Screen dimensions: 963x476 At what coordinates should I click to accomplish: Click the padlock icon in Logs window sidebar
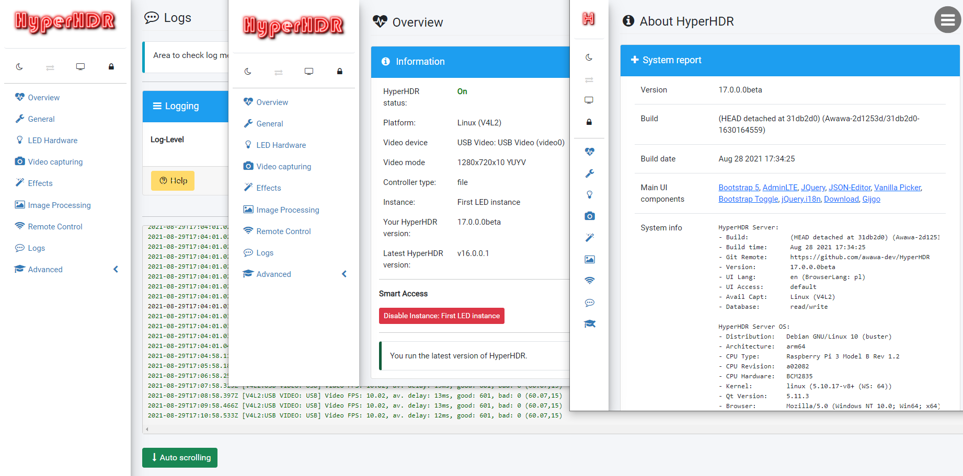111,67
